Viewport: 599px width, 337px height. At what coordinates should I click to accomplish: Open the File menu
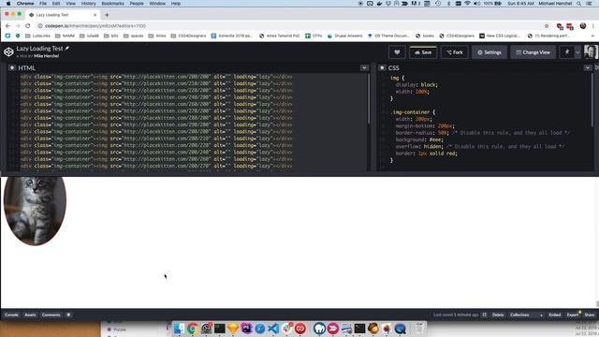click(43, 4)
